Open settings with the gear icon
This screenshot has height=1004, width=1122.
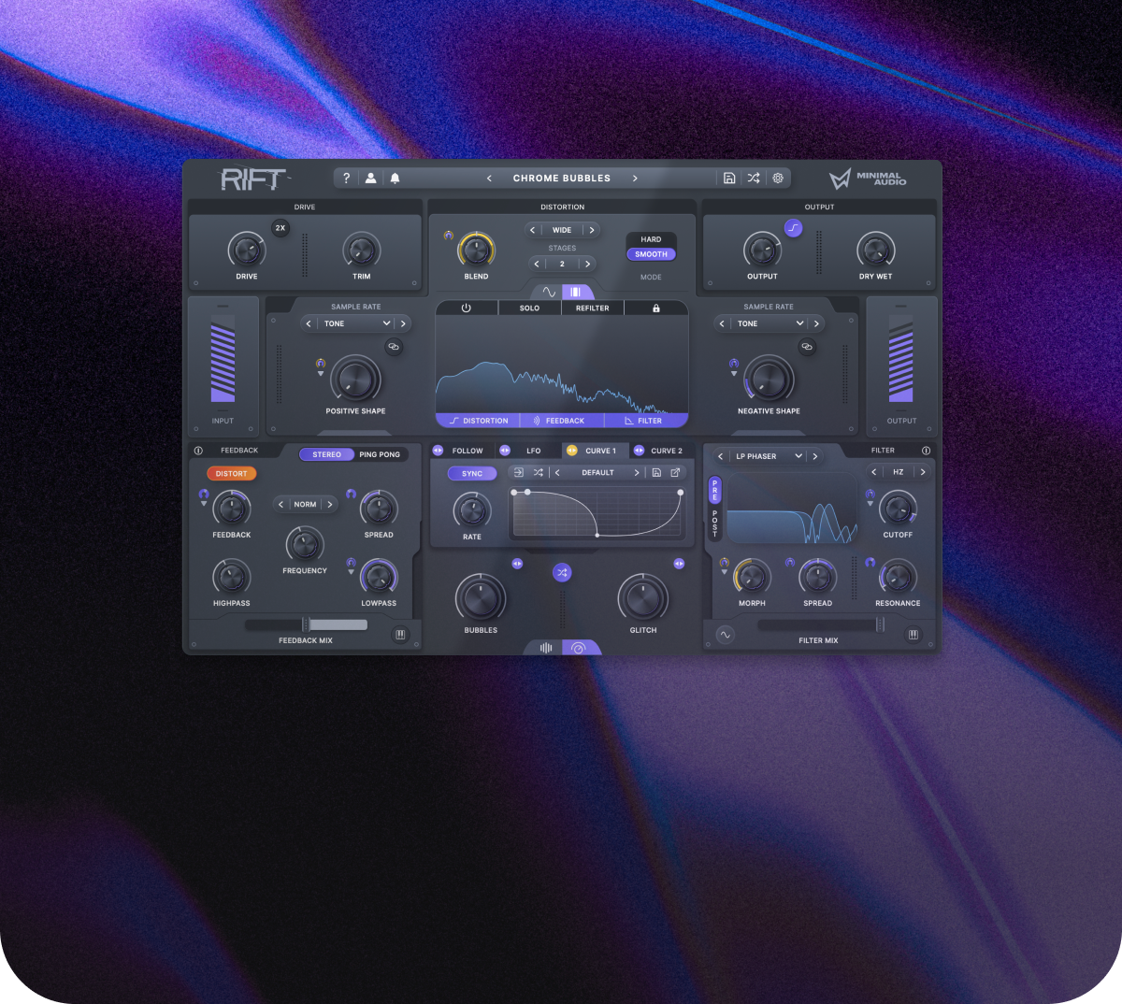[x=778, y=178]
